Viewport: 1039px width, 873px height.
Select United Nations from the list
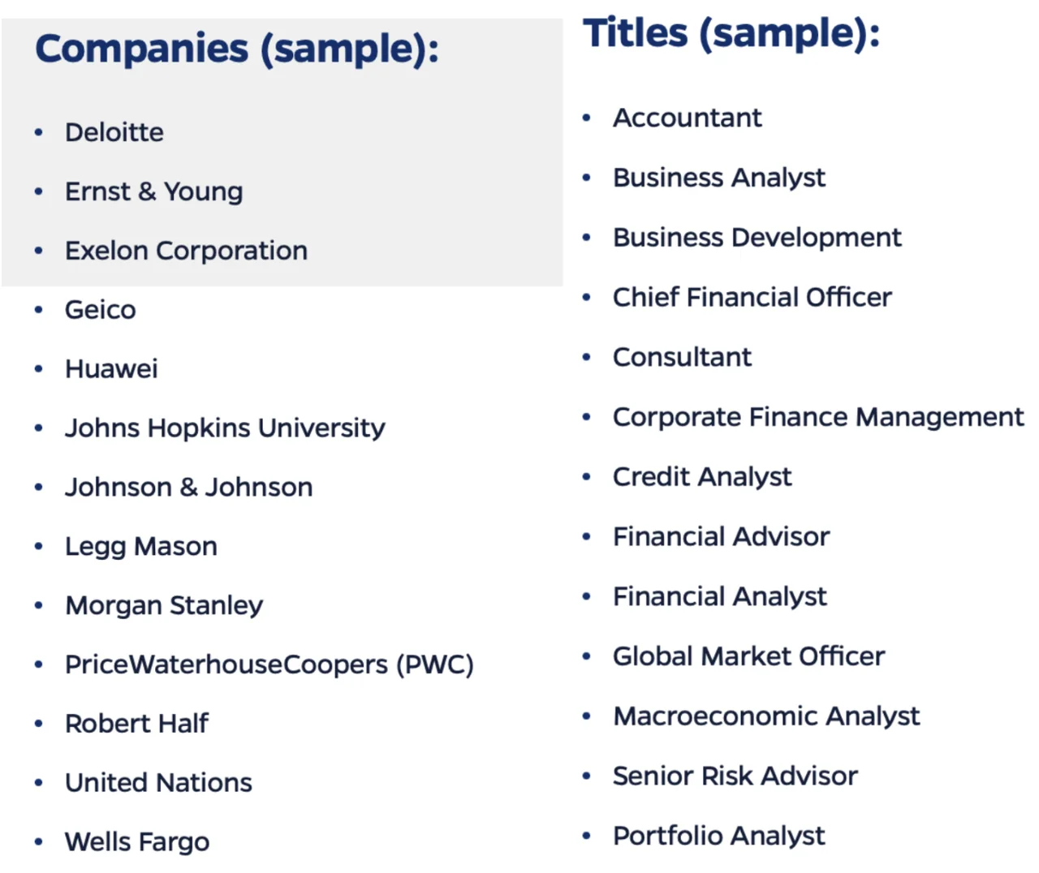(x=158, y=783)
